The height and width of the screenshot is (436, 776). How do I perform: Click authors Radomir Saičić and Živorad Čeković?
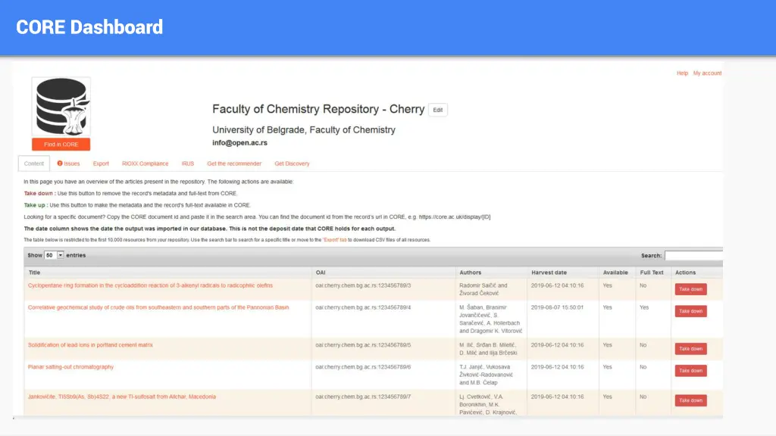483,289
